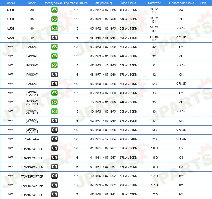Viewport: 212px width, 199px height.
Task: Click date range 02.1977 -> 07.1980
Action: tap(103, 121)
